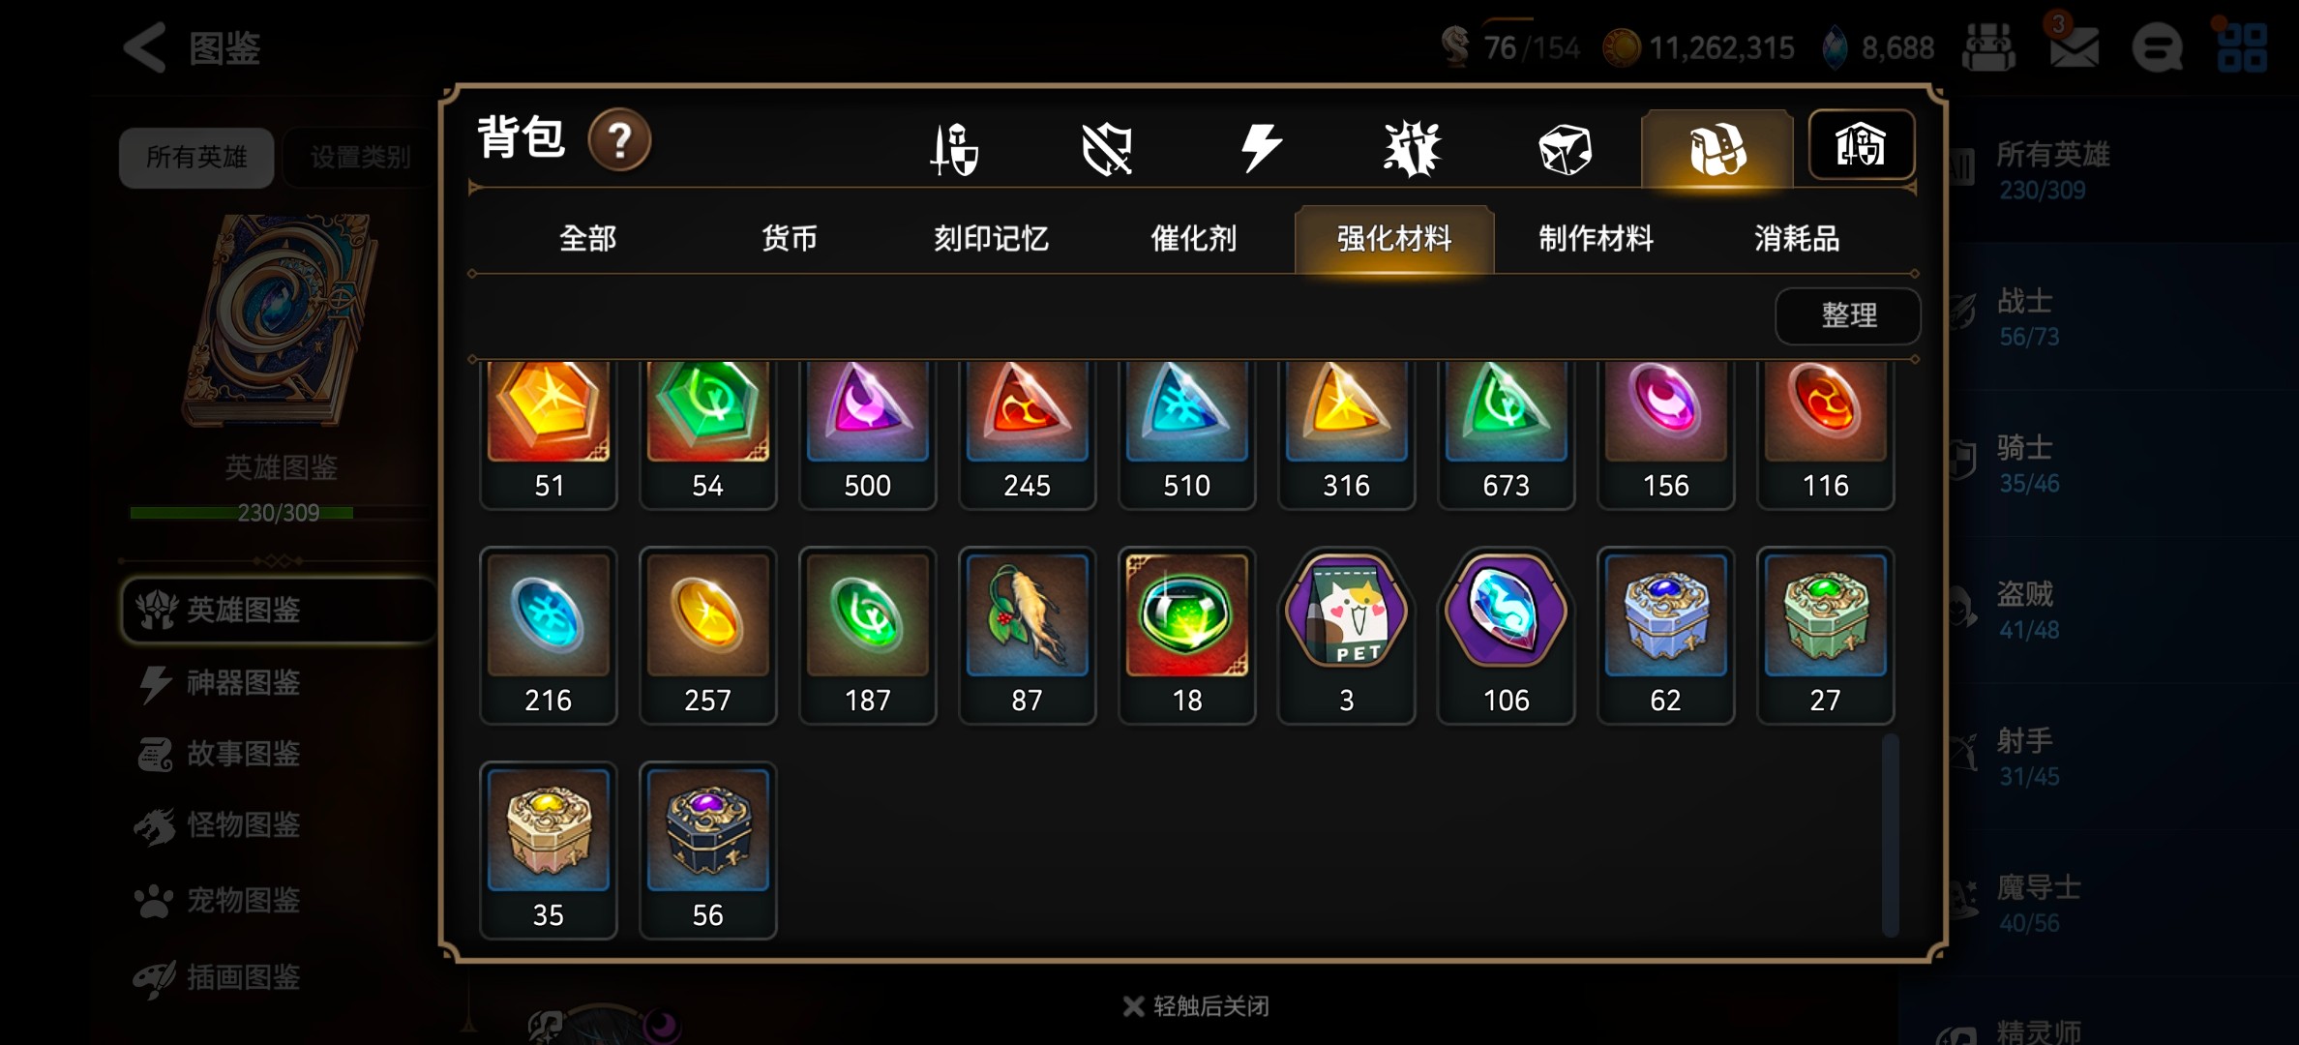Click the inventory list scrollbar
Viewport: 2299px width, 1045px height.
[x=1890, y=834]
